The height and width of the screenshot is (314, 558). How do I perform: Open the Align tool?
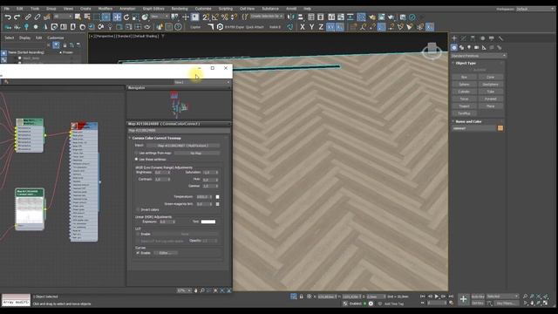coord(301,17)
